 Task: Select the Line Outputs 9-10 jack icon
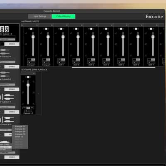(9, 120)
